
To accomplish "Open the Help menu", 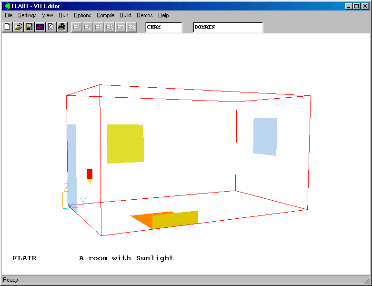I will (x=163, y=15).
